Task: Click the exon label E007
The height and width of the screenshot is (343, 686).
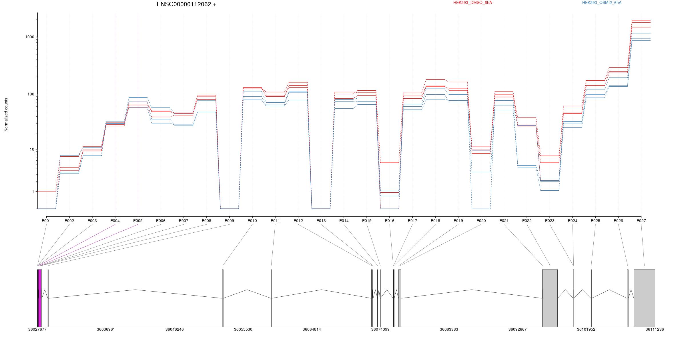Action: (x=184, y=221)
